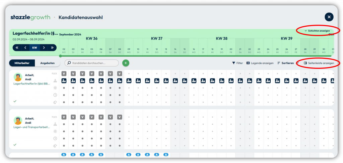Toggle the pyramid-row dot on 05 DO for Lager- und Transportarbeit
Viewport: 343px width, 163px height.
coord(91,124)
